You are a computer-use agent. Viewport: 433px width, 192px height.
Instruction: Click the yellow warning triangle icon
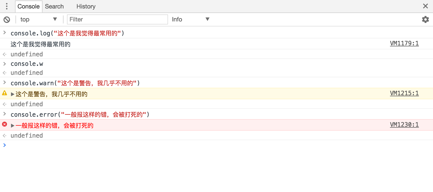pyautogui.click(x=4, y=93)
